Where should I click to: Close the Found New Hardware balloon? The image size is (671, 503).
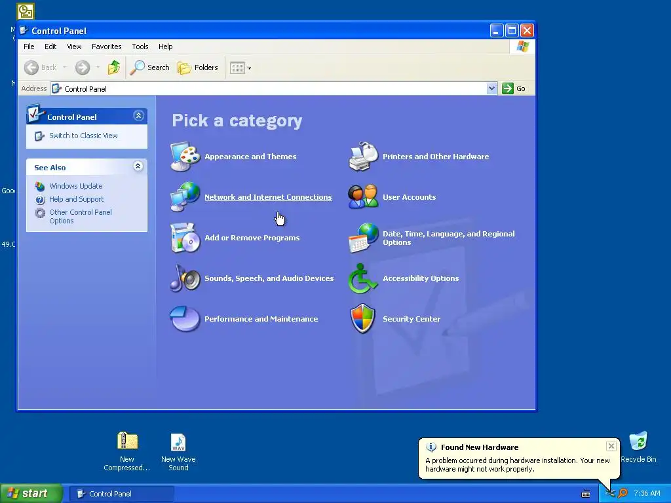click(611, 446)
